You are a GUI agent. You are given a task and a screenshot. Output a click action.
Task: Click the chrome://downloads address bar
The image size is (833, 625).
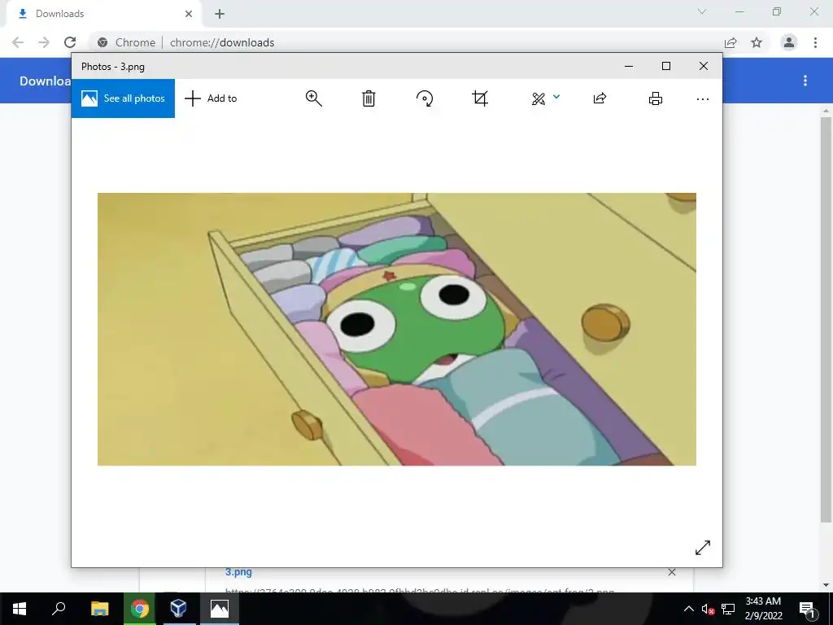point(403,42)
